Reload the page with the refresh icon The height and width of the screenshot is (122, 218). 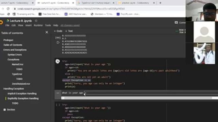[8, 9]
